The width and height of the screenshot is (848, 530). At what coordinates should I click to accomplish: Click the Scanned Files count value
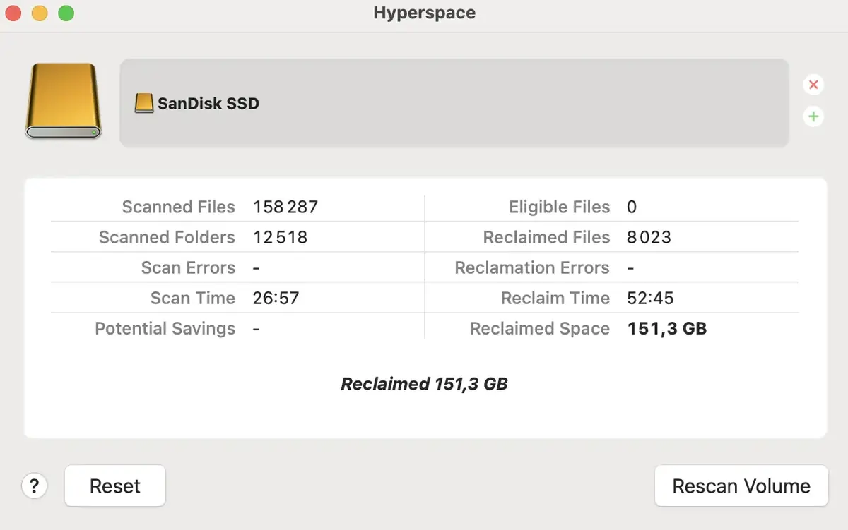(285, 207)
